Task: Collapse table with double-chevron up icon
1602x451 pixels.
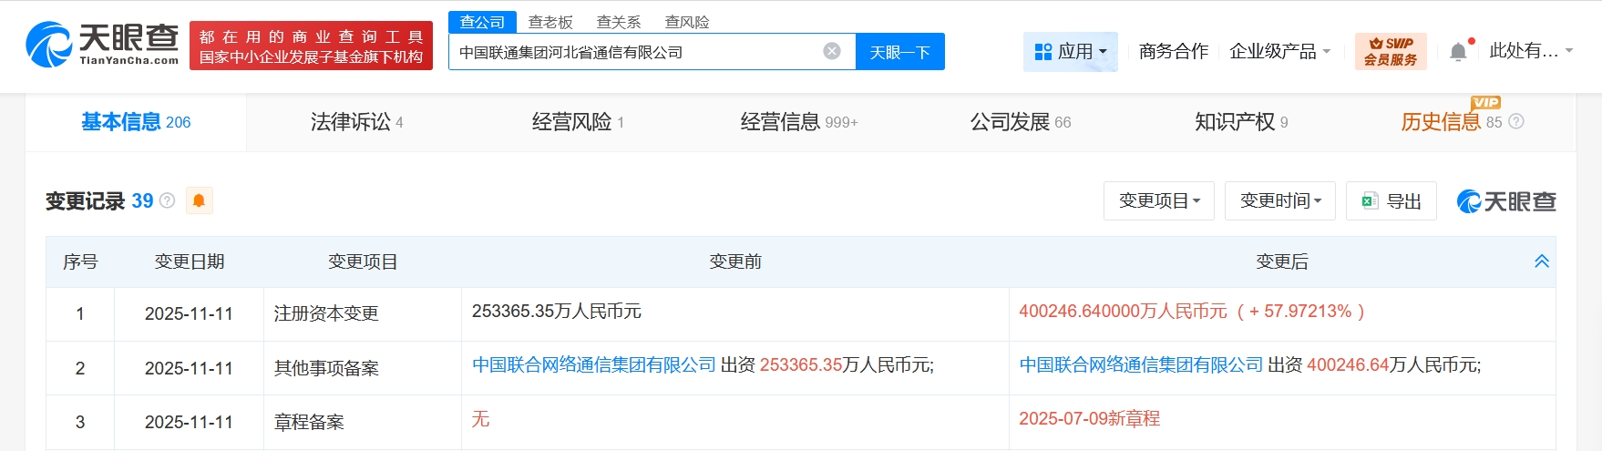Action: 1541,261
